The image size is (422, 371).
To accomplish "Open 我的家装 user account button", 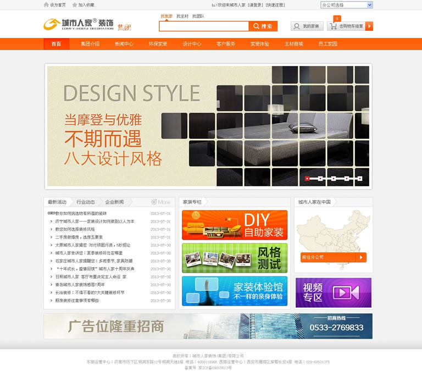I will 307,26.
